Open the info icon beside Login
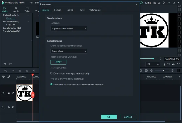The height and width of the screenshot is (123, 182). (141, 2)
